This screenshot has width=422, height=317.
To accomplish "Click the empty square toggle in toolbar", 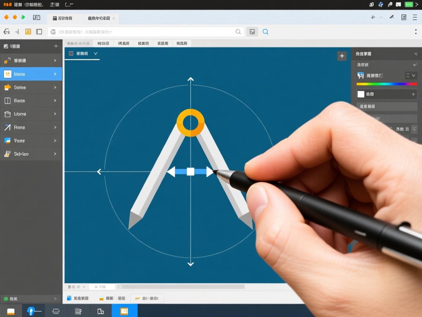I will point(39,32).
